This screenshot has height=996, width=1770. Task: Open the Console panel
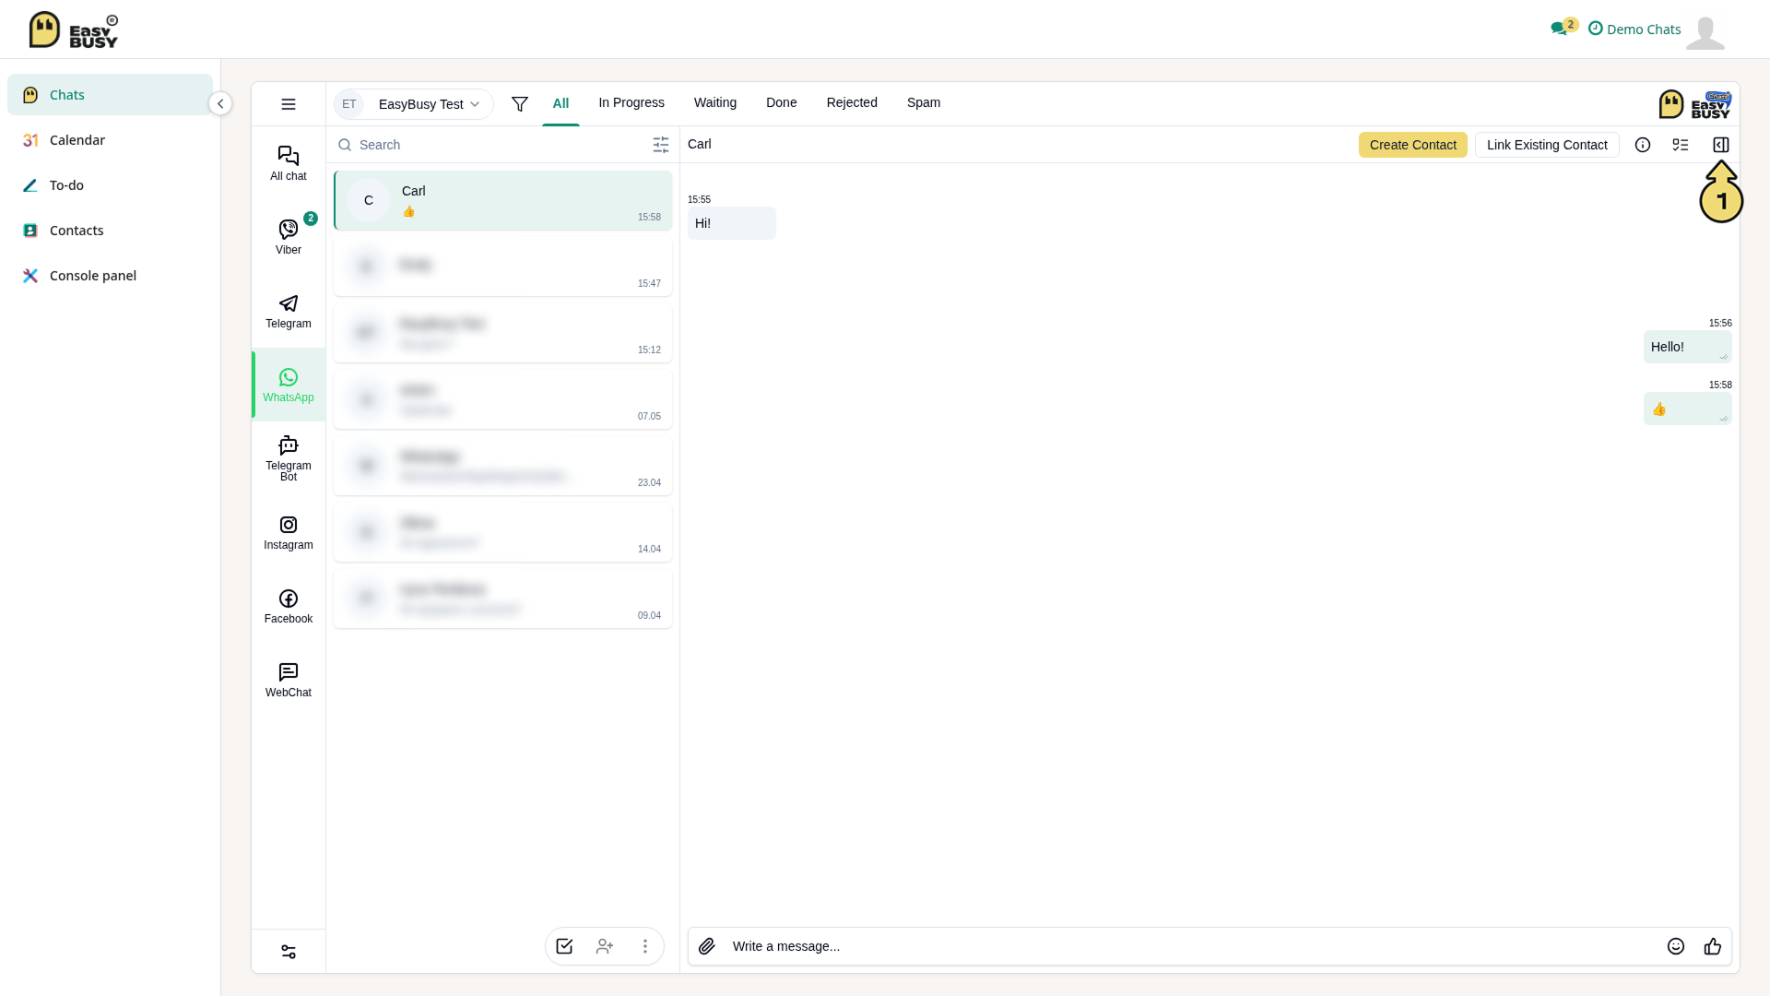110,276
